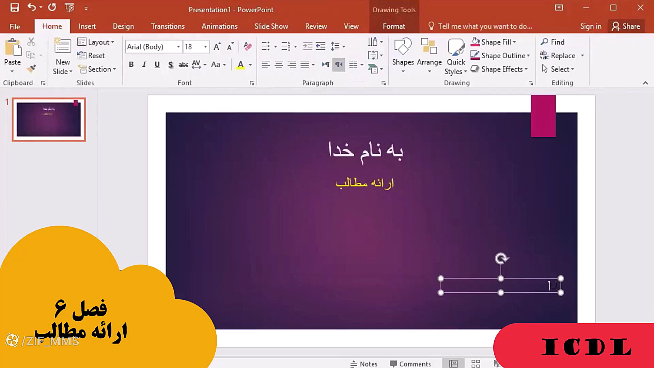Toggle Underline formatting
This screenshot has height=368, width=654.
point(157,64)
